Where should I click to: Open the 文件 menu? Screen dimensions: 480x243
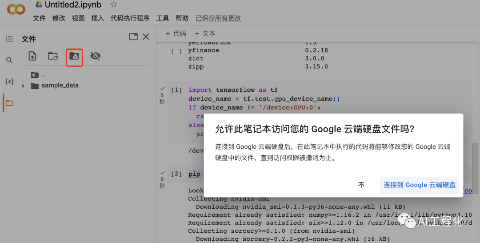click(x=40, y=18)
